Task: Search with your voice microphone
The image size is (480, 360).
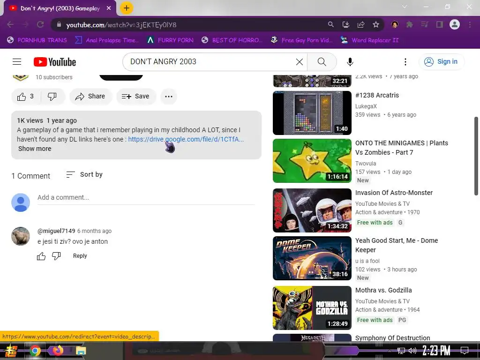Action: coord(350,62)
